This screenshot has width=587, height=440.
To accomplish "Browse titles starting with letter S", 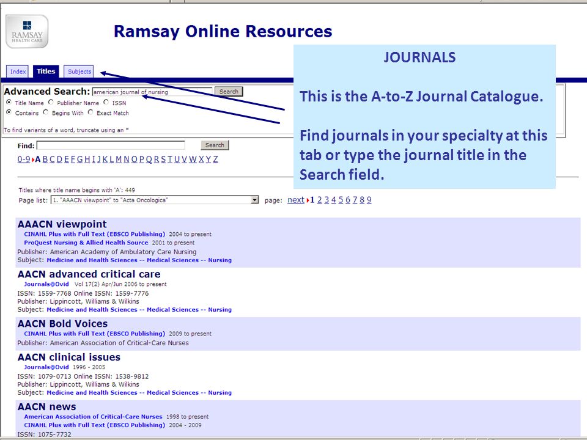I will click(163, 159).
